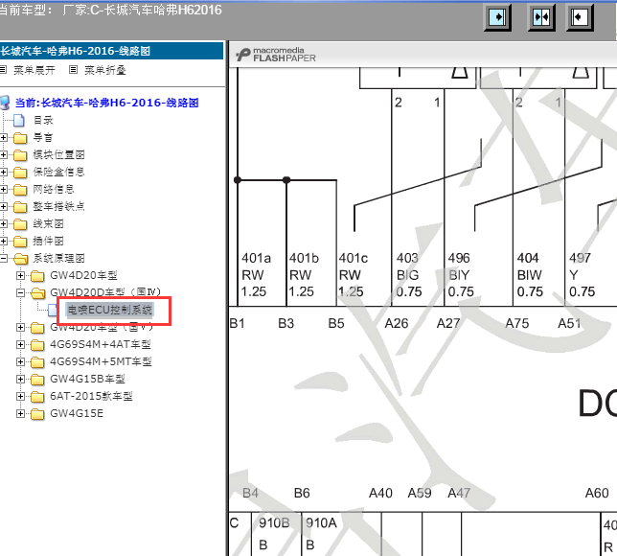Click the 线束图 folder icon
The image size is (617, 556).
click(x=20, y=224)
